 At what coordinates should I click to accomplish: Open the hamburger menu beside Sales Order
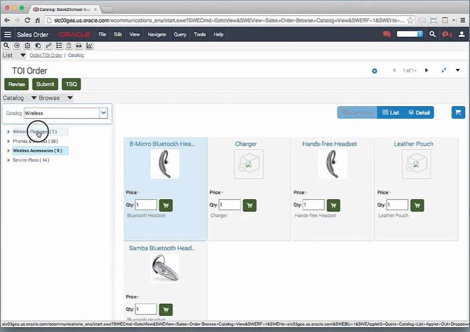7,34
